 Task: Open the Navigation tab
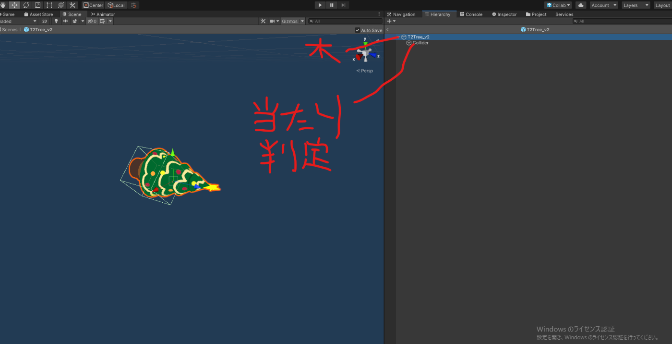pos(401,14)
